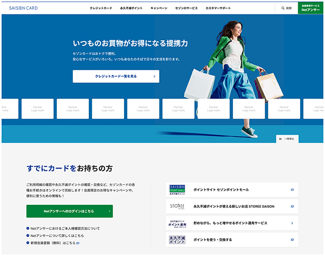Click external link icon on ポイントを使う・交換する row
Screen dimensions: 325x256
point(292,240)
